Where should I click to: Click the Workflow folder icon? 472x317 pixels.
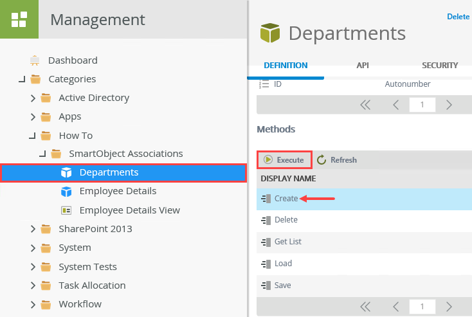[x=46, y=304]
